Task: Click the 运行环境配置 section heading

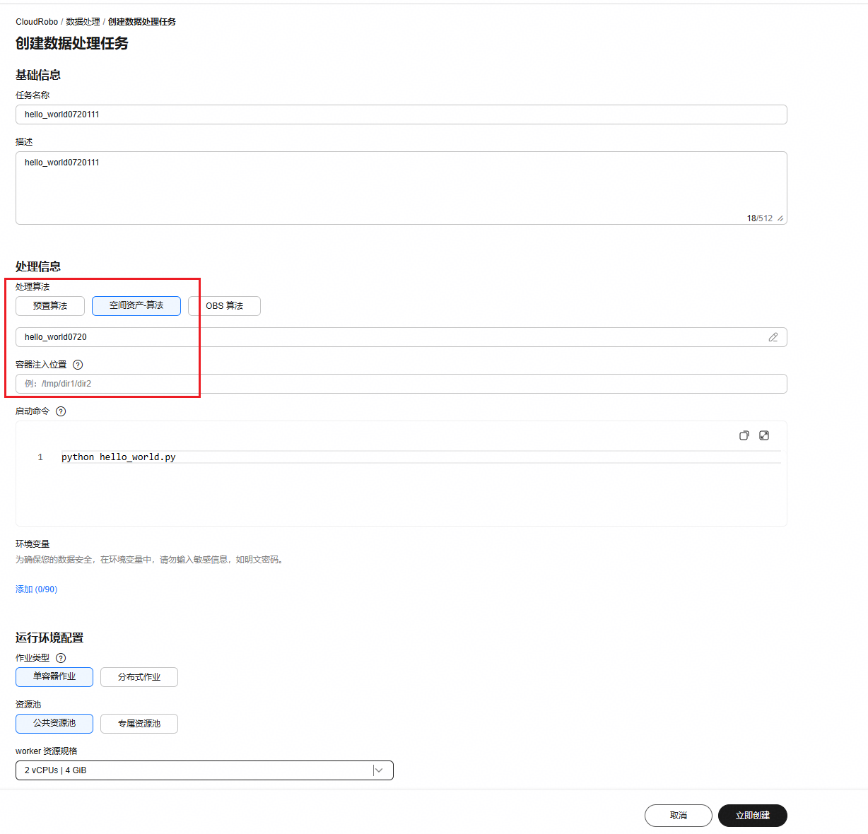Action: (x=49, y=638)
